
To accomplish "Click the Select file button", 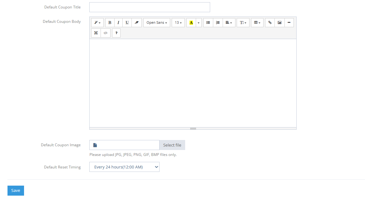I will click(172, 145).
